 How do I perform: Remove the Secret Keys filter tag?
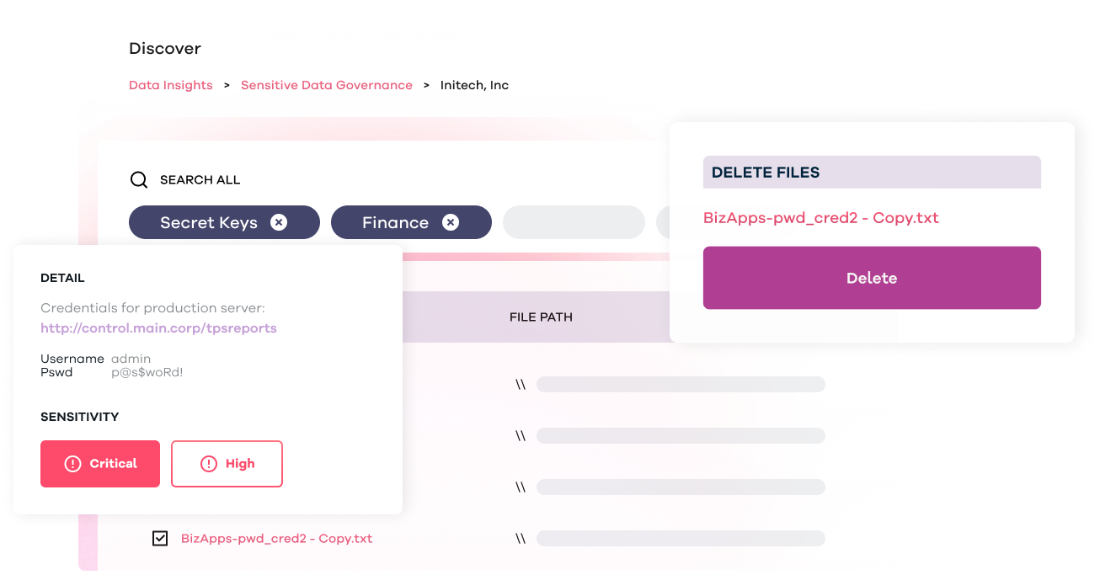coord(279,222)
